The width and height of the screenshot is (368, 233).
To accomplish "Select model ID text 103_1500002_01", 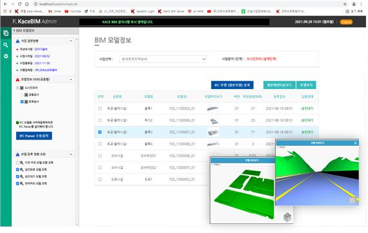I will (x=182, y=179).
